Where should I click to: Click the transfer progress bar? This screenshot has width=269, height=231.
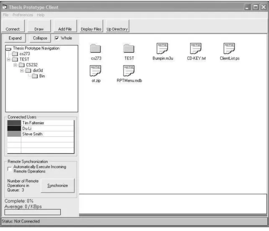33,212
